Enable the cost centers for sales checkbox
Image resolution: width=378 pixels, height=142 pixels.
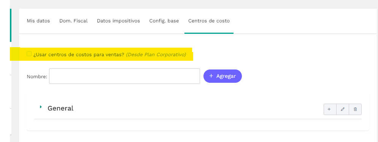pos(29,54)
